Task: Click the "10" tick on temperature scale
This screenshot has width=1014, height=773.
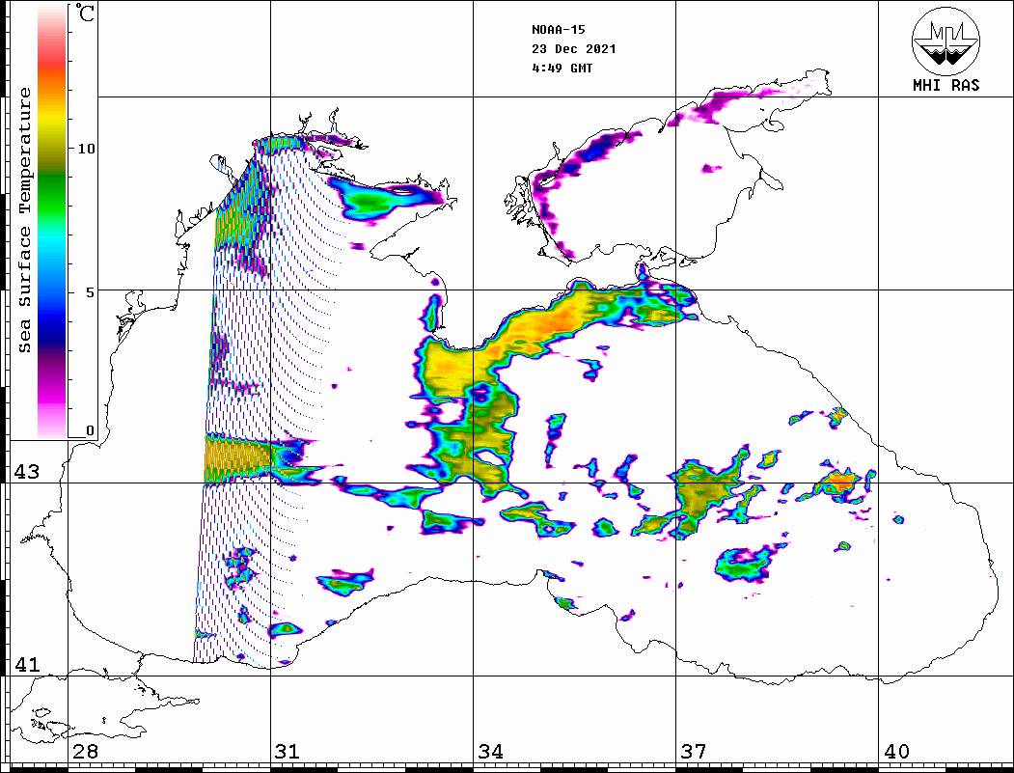Action: coord(86,149)
